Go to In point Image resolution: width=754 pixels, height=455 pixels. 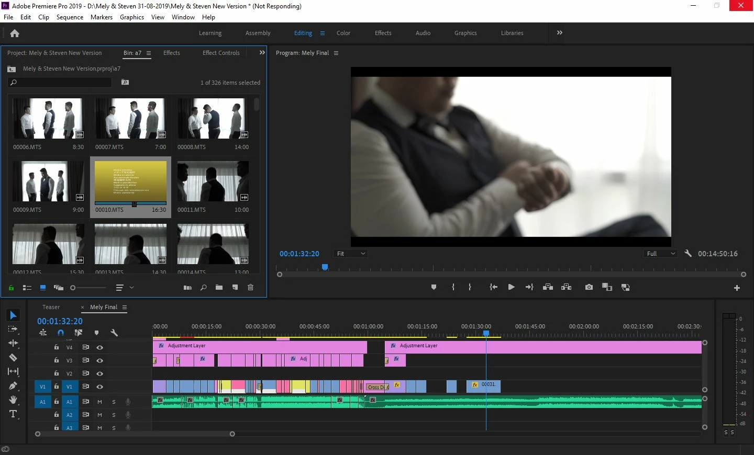coord(493,287)
